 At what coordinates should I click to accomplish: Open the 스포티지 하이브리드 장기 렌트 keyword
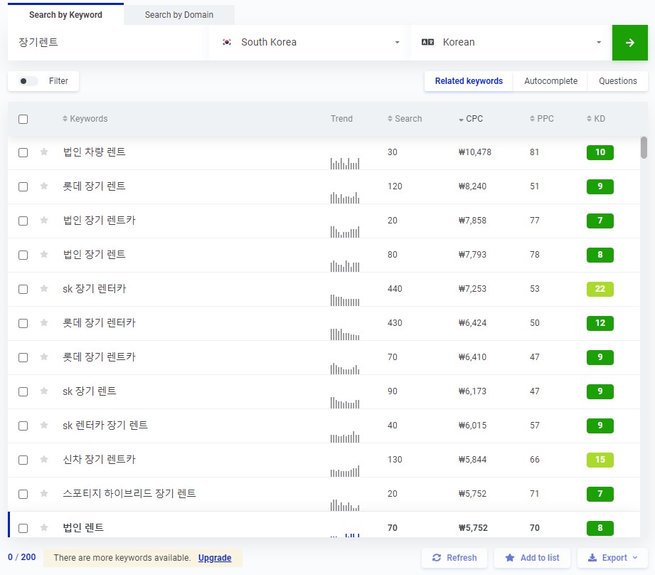point(129,493)
